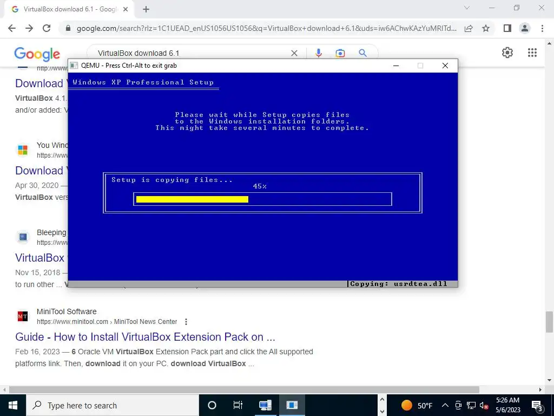Open the monitor app on taskbar

point(265,405)
